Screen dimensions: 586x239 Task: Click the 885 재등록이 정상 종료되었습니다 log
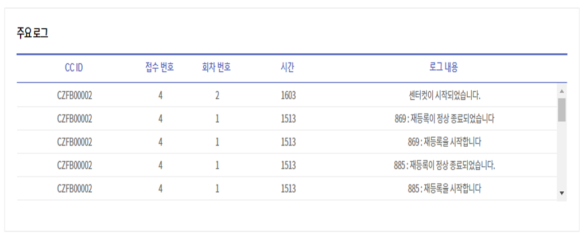click(444, 165)
